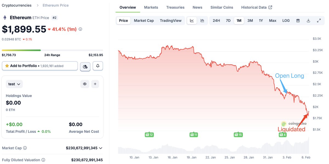Navigate to Cryptocurrencies breadcrumb link
The height and width of the screenshot is (164, 329).
[16, 5]
